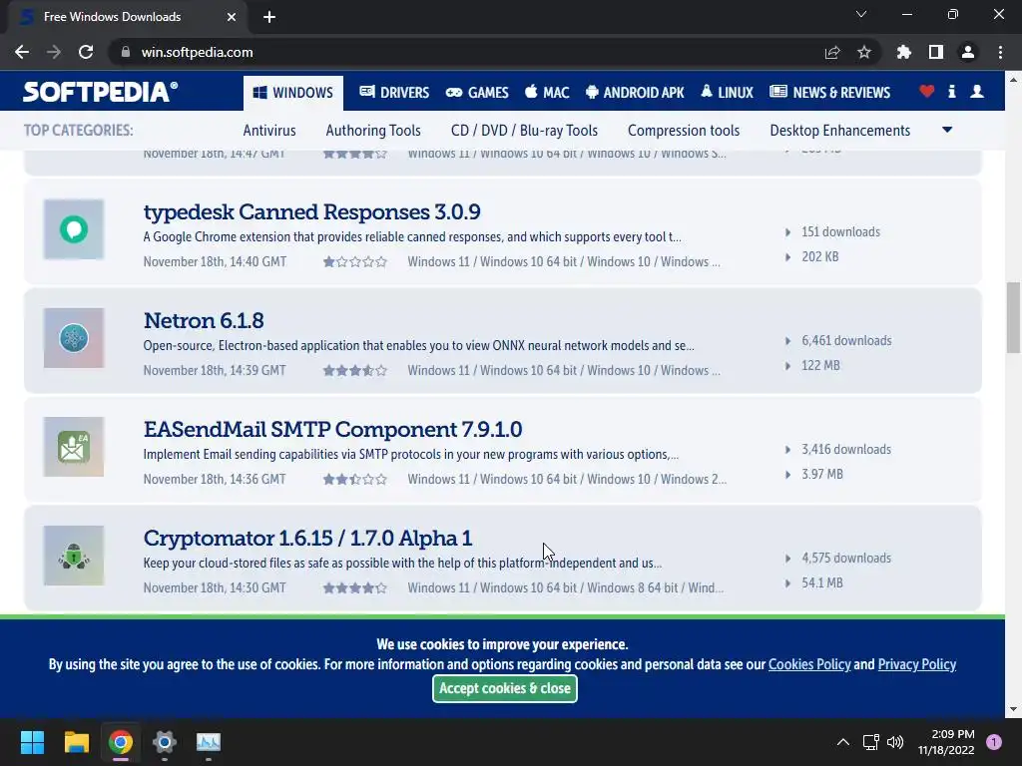Go to the Linux section

(x=727, y=92)
